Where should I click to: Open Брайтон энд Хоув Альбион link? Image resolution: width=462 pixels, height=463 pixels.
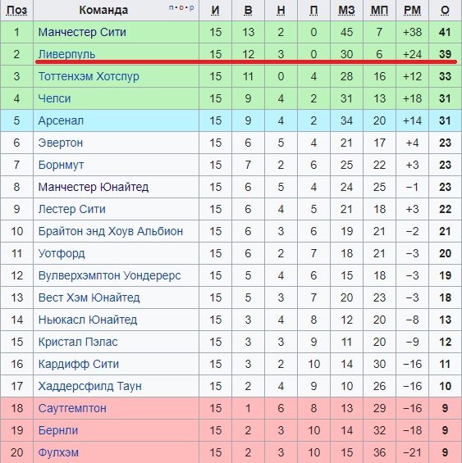111,231
